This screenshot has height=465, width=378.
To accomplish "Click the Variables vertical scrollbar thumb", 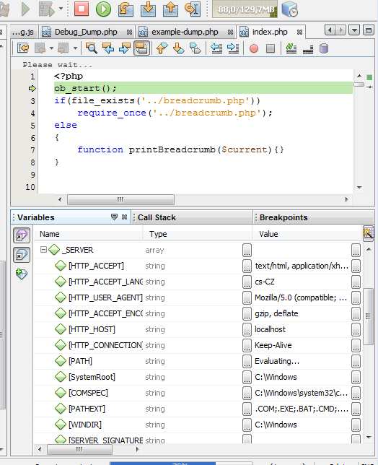I will click(x=368, y=316).
